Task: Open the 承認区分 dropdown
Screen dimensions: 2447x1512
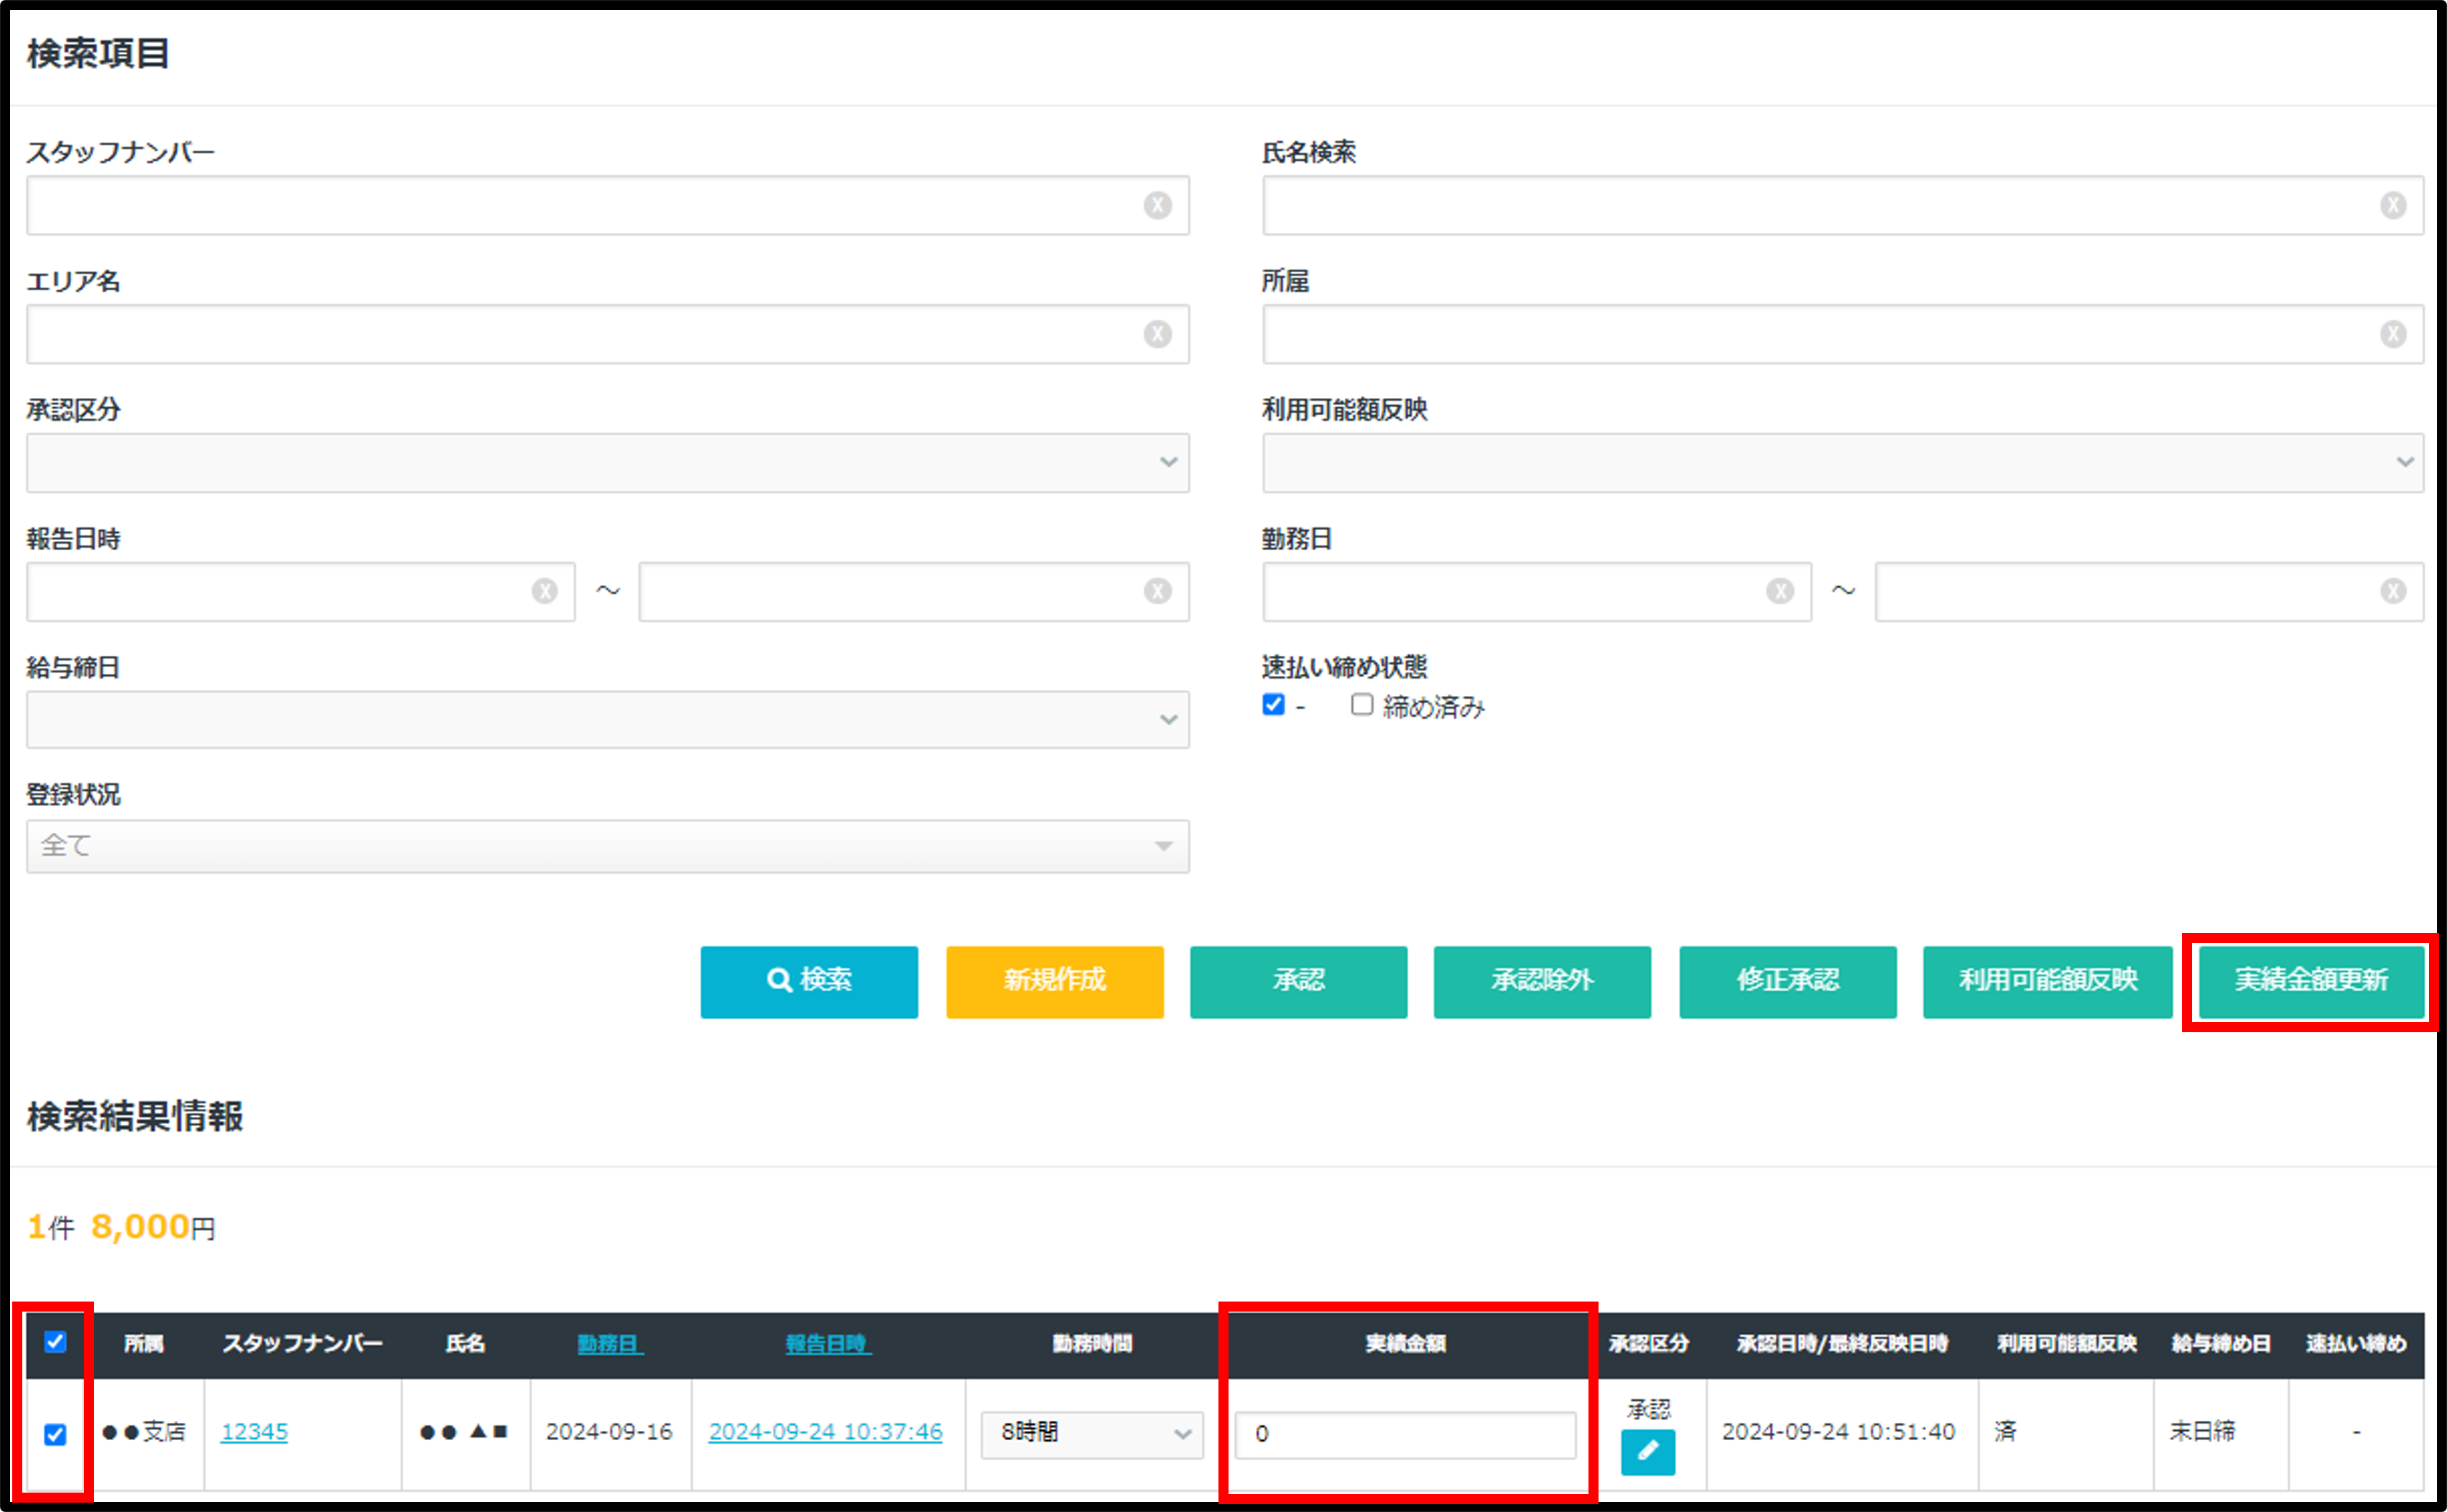Action: (x=607, y=462)
